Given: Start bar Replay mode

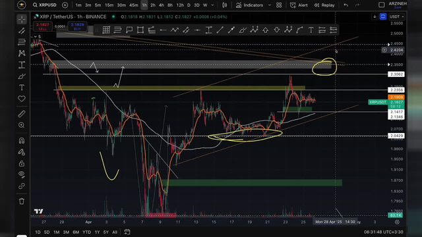Looking at the screenshot, I should 324,5.
